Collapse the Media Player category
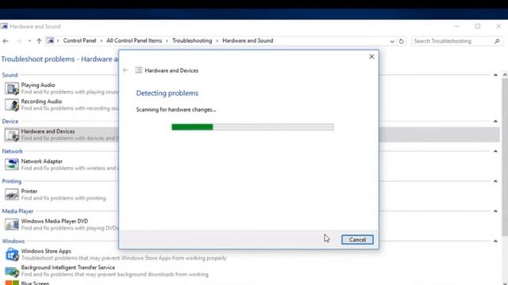This screenshot has width=508, height=285. [495, 211]
